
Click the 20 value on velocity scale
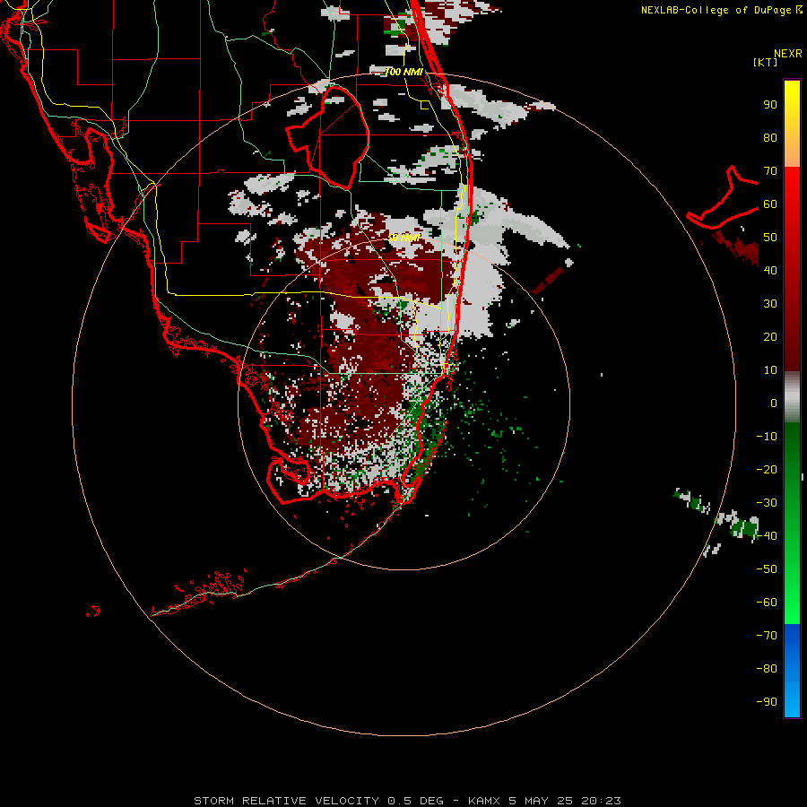(x=770, y=337)
